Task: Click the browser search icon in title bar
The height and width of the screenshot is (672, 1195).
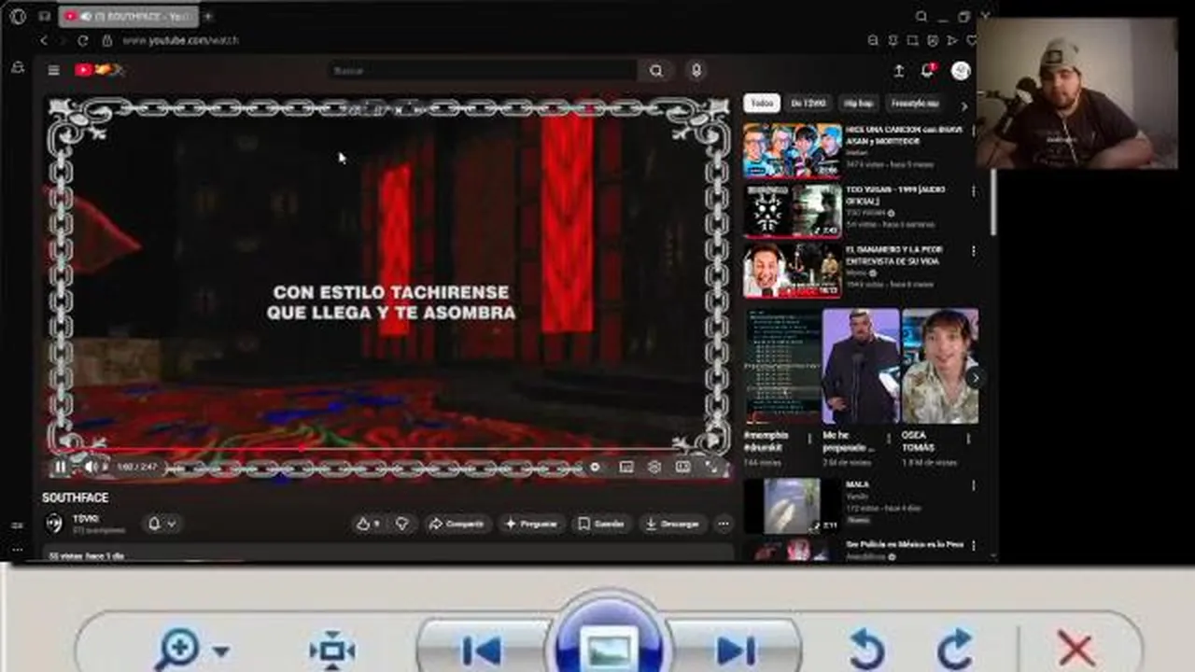Action: pos(921,17)
